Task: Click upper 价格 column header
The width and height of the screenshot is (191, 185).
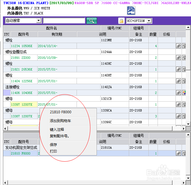Action: (167, 34)
